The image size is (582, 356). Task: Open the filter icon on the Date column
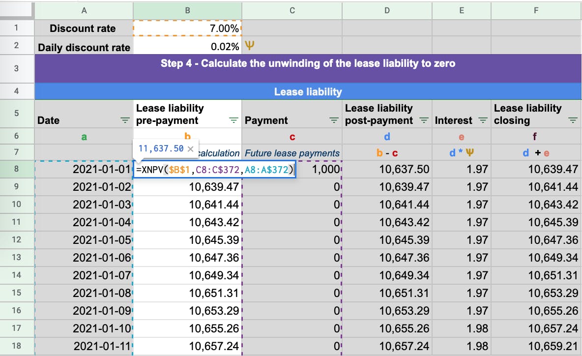tap(125, 119)
